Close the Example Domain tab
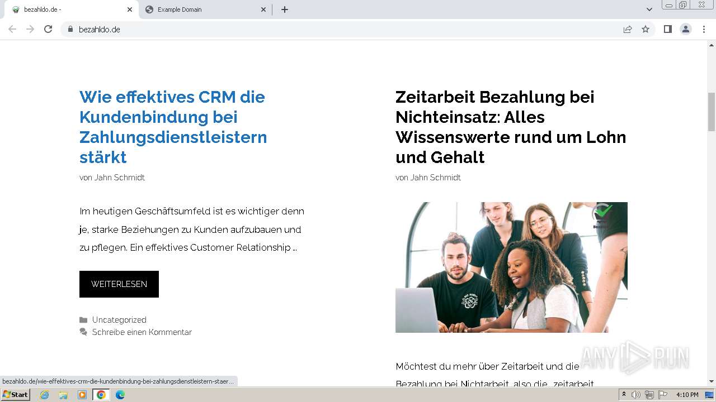The width and height of the screenshot is (716, 402). coord(263,9)
